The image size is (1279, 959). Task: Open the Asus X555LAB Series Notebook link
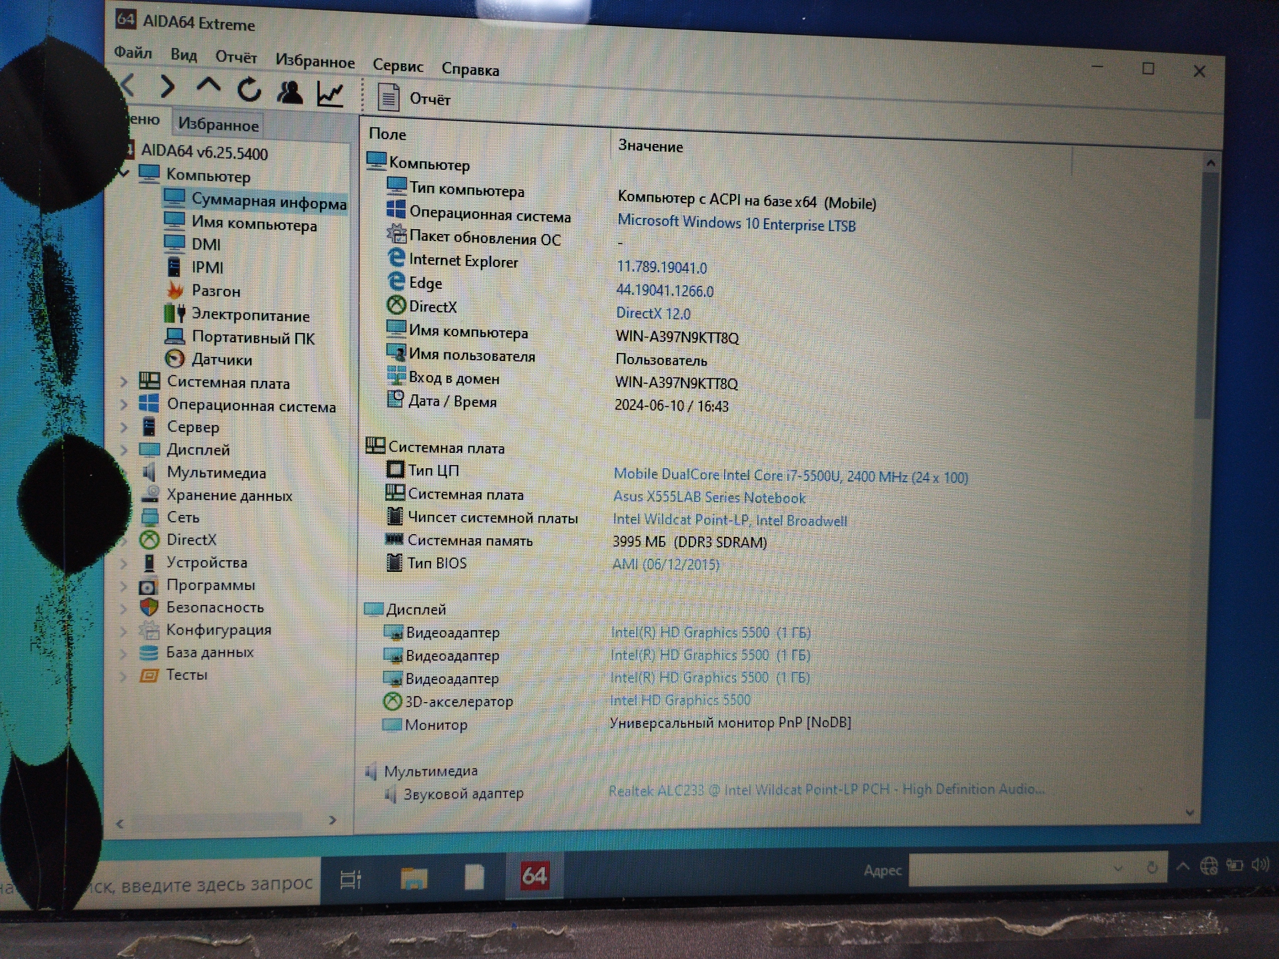pyautogui.click(x=709, y=497)
